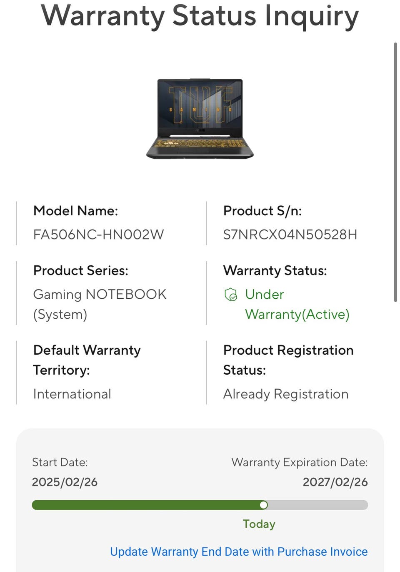Screen dimensions: 400x572
Task: Click the Today label under progress bar
Action: (259, 524)
